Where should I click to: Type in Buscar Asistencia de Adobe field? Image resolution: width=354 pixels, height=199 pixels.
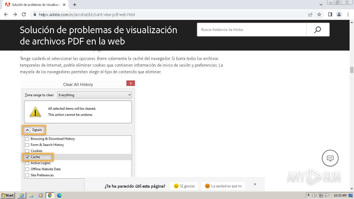click(252, 30)
